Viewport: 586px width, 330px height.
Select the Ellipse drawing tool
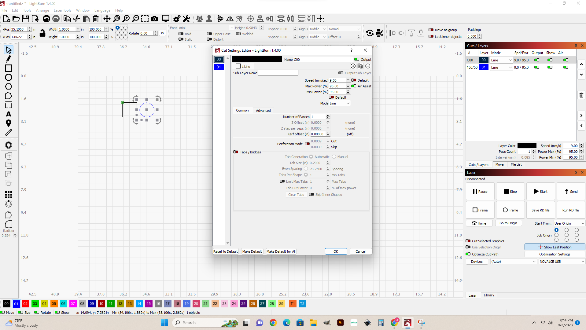pos(9,77)
